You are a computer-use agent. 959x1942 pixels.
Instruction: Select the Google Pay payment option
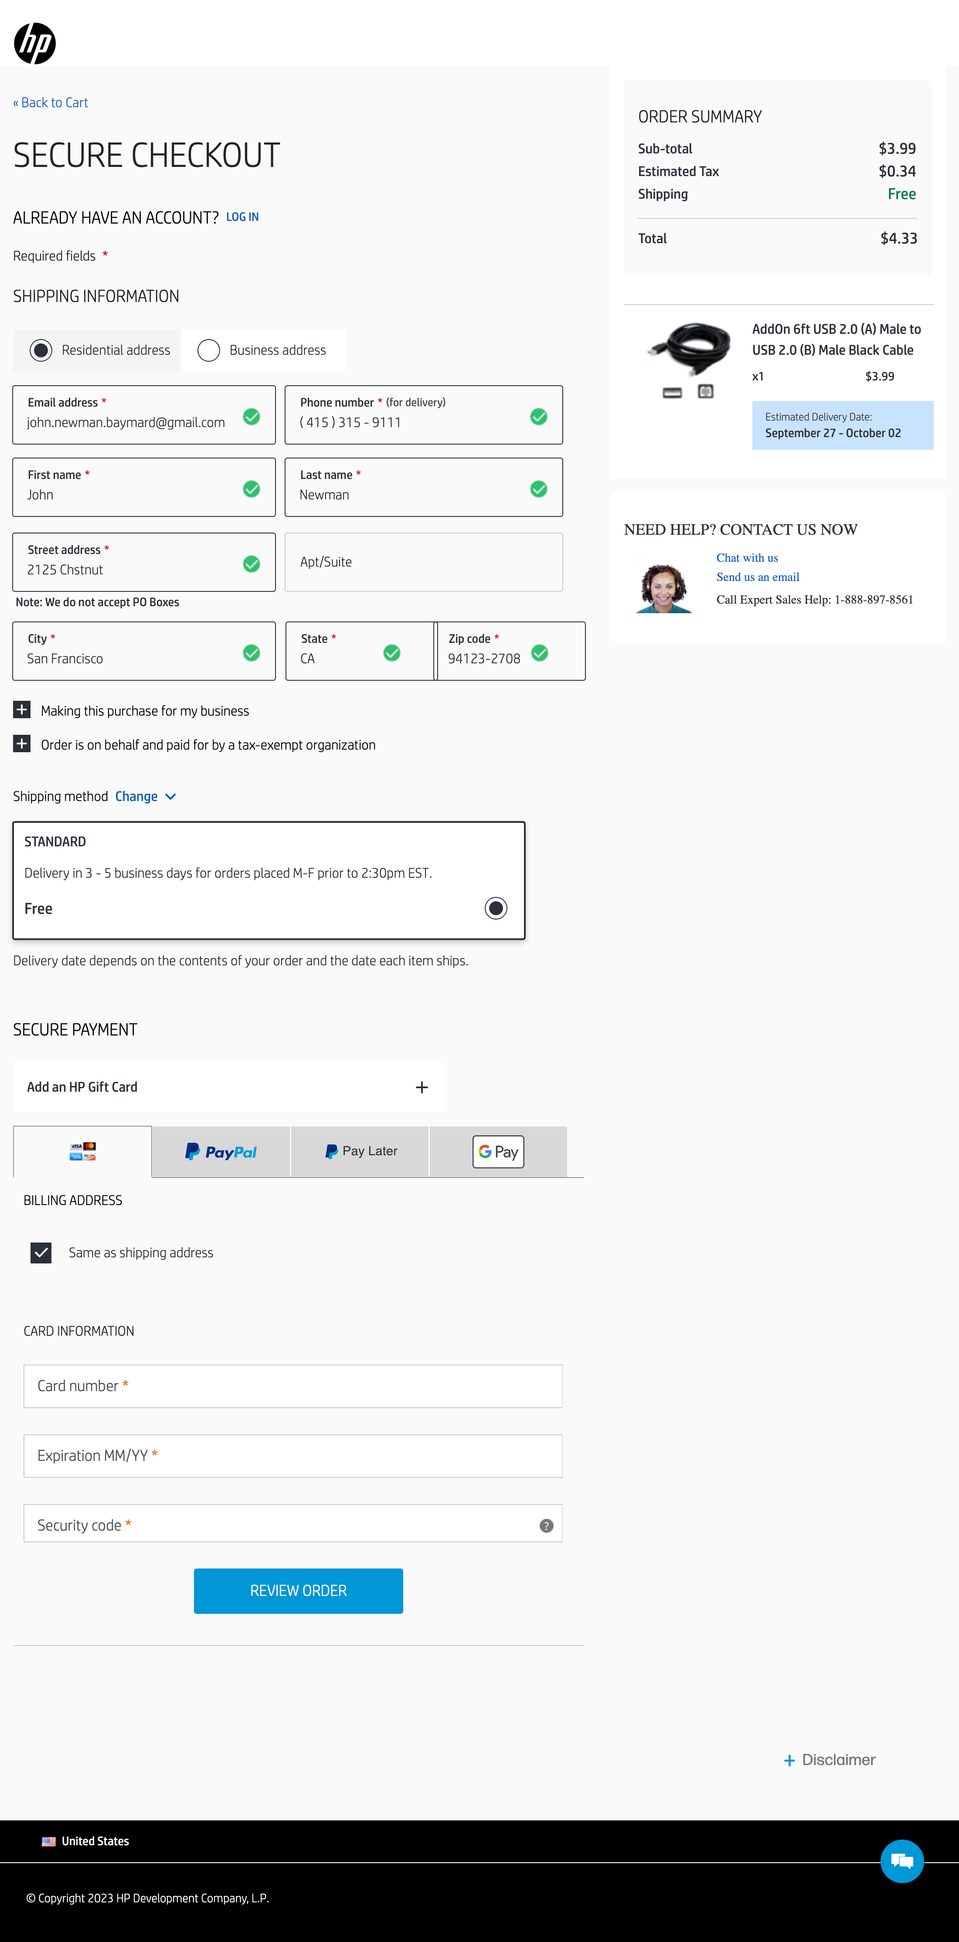(x=498, y=1151)
